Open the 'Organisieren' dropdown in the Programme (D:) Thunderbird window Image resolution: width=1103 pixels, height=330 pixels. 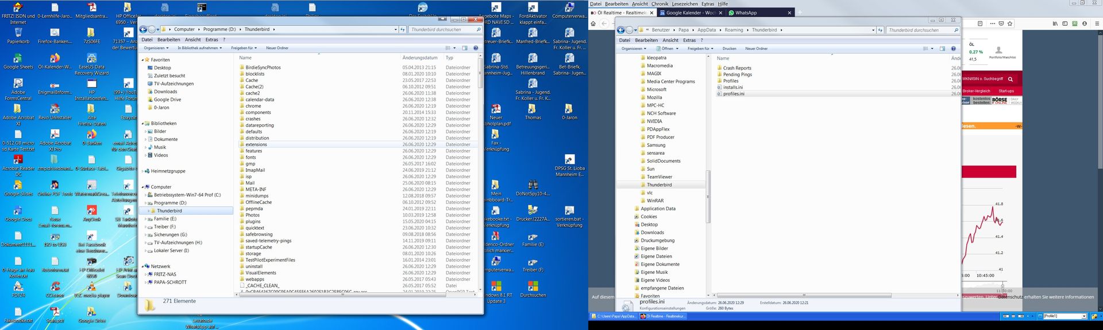(156, 48)
